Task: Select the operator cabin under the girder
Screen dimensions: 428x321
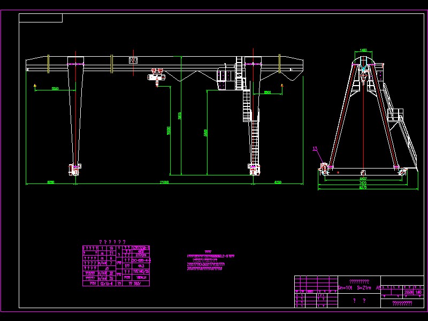Action: [x=224, y=80]
